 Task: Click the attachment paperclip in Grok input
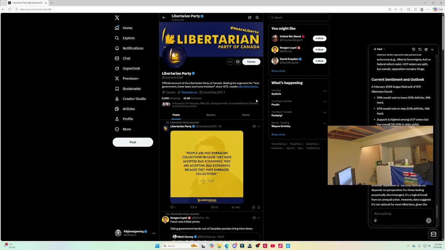[375, 220]
